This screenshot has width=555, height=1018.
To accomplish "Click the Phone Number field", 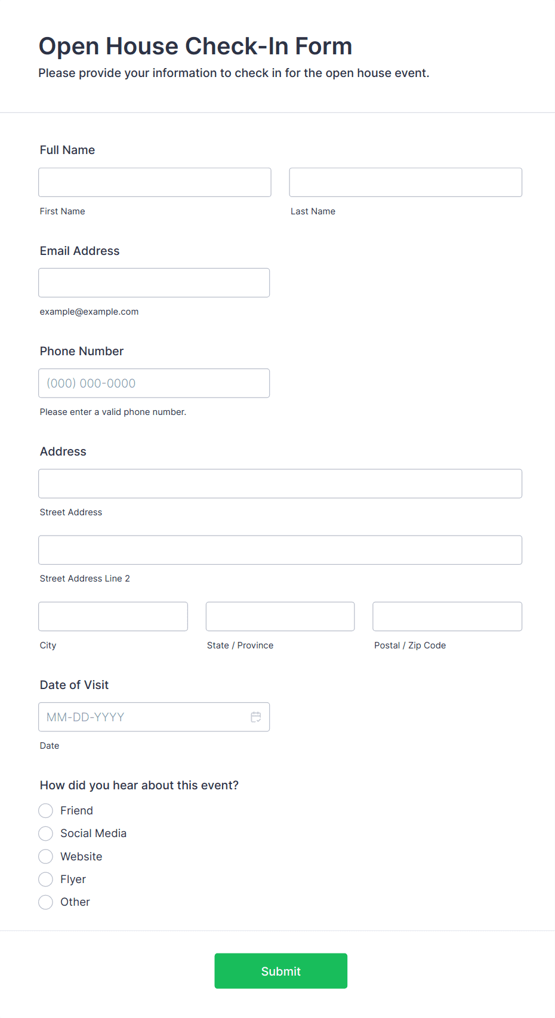I will [x=154, y=383].
